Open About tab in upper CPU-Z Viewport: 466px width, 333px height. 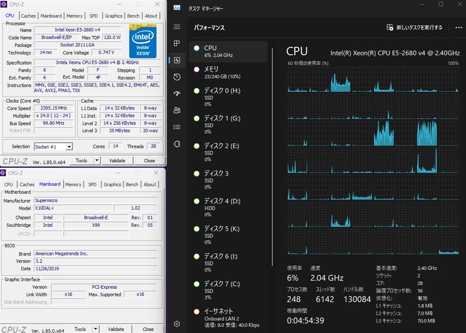tap(151, 16)
